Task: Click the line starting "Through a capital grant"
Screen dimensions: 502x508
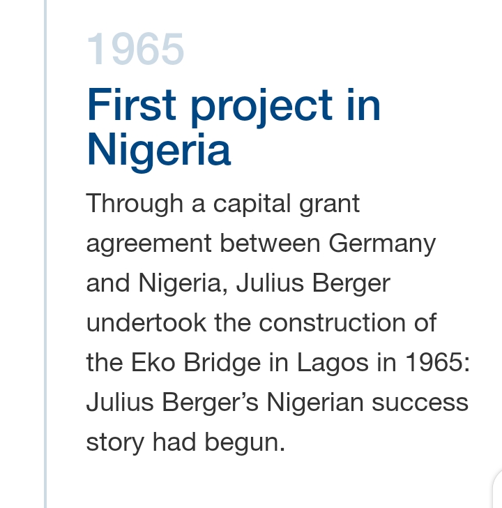Action: pyautogui.click(x=222, y=204)
